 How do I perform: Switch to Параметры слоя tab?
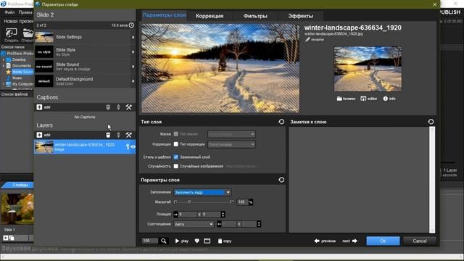[x=165, y=15]
